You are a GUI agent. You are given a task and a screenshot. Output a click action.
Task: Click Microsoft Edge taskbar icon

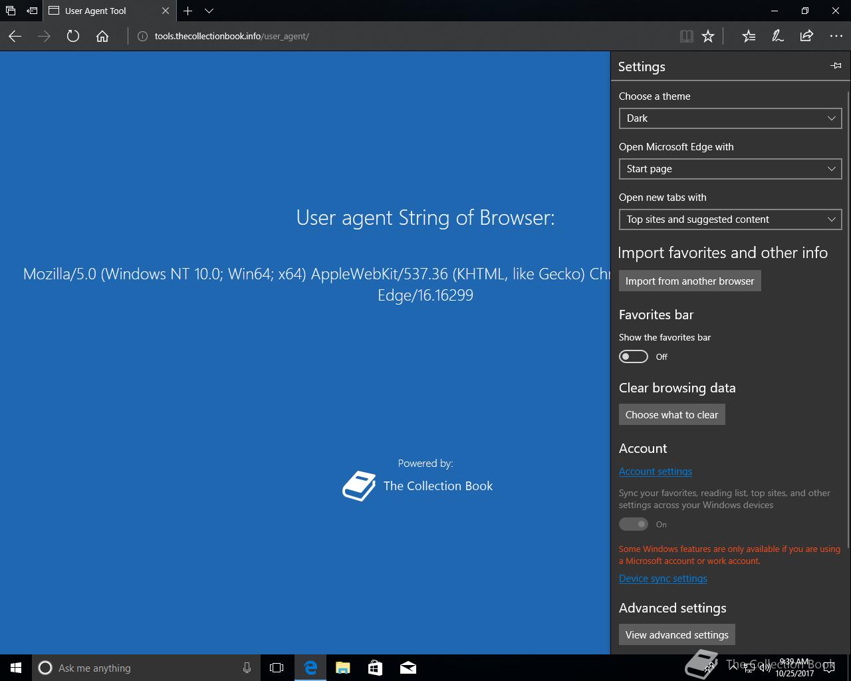(310, 668)
